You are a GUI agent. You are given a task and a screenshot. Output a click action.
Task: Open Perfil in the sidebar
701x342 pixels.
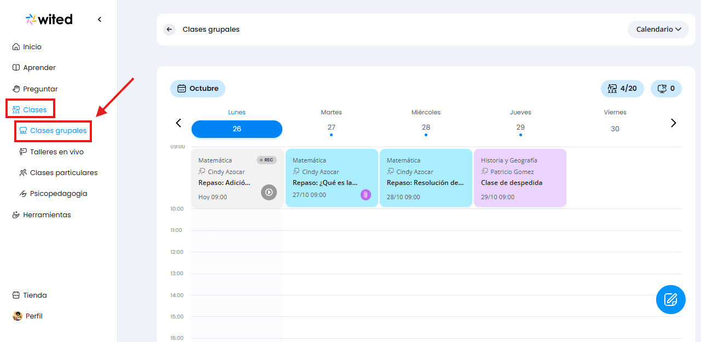(27, 316)
